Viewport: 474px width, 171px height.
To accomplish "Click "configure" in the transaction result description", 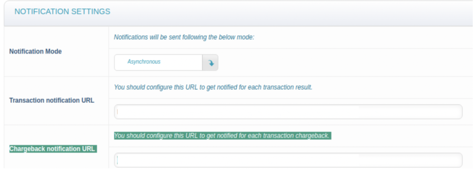I will [x=159, y=87].
